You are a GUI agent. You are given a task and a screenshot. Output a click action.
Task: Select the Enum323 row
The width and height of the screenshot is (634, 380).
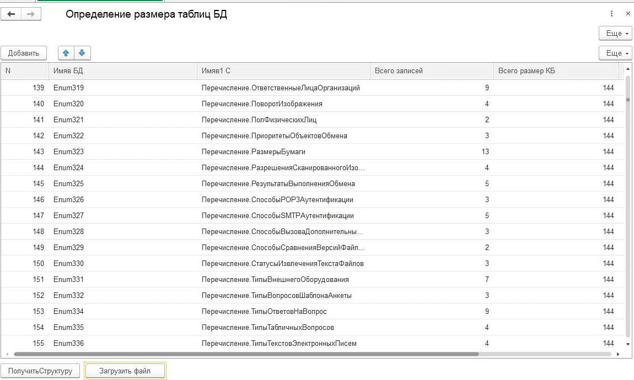click(x=68, y=151)
